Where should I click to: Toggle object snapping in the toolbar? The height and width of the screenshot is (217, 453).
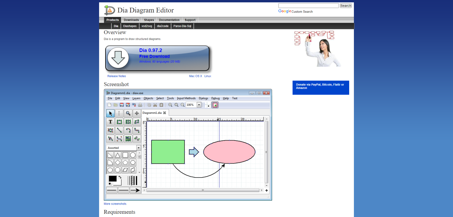pos(215,105)
